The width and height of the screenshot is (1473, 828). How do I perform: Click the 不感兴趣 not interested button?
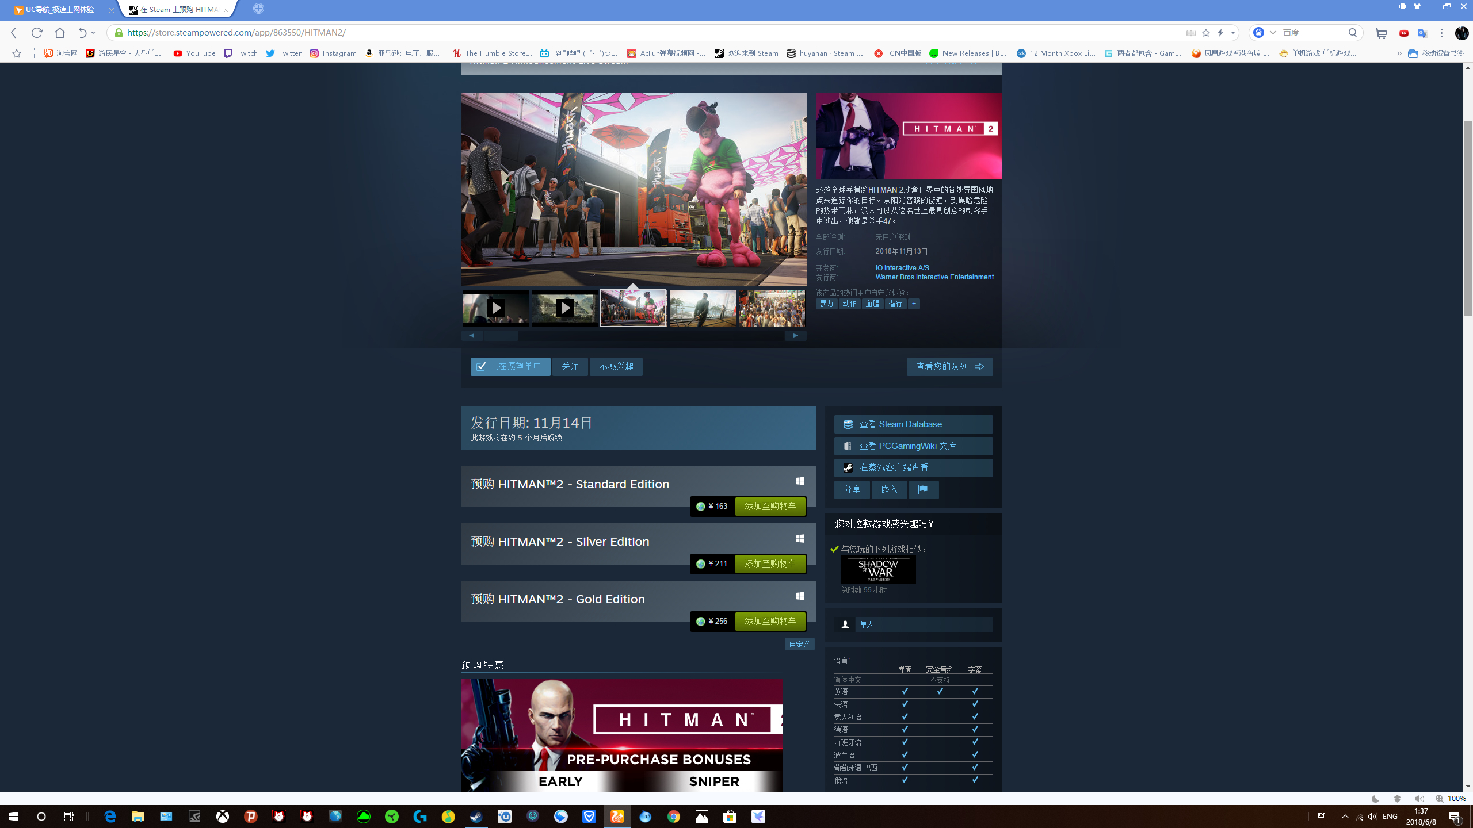(616, 367)
